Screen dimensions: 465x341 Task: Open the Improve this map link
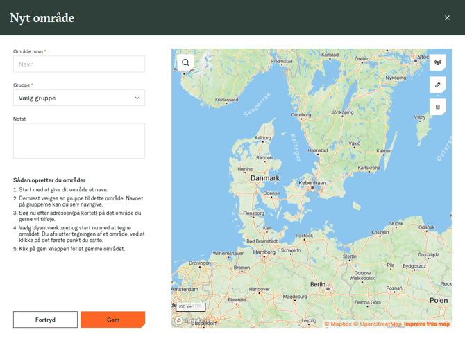[426, 324]
